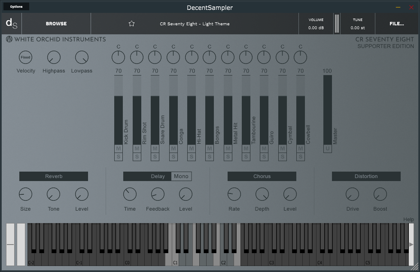Viewport: 420px width, 272px height.
Task: Click the Reverb Size knob
Action: 25,194
